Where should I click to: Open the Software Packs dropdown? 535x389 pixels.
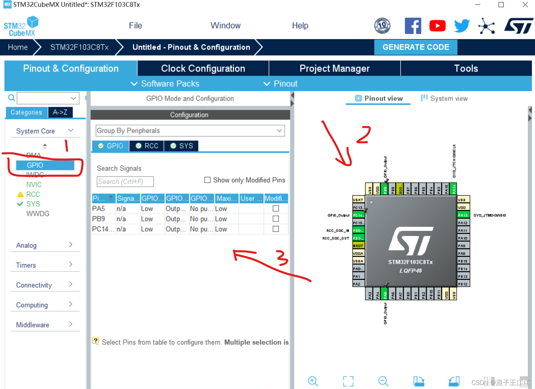165,84
